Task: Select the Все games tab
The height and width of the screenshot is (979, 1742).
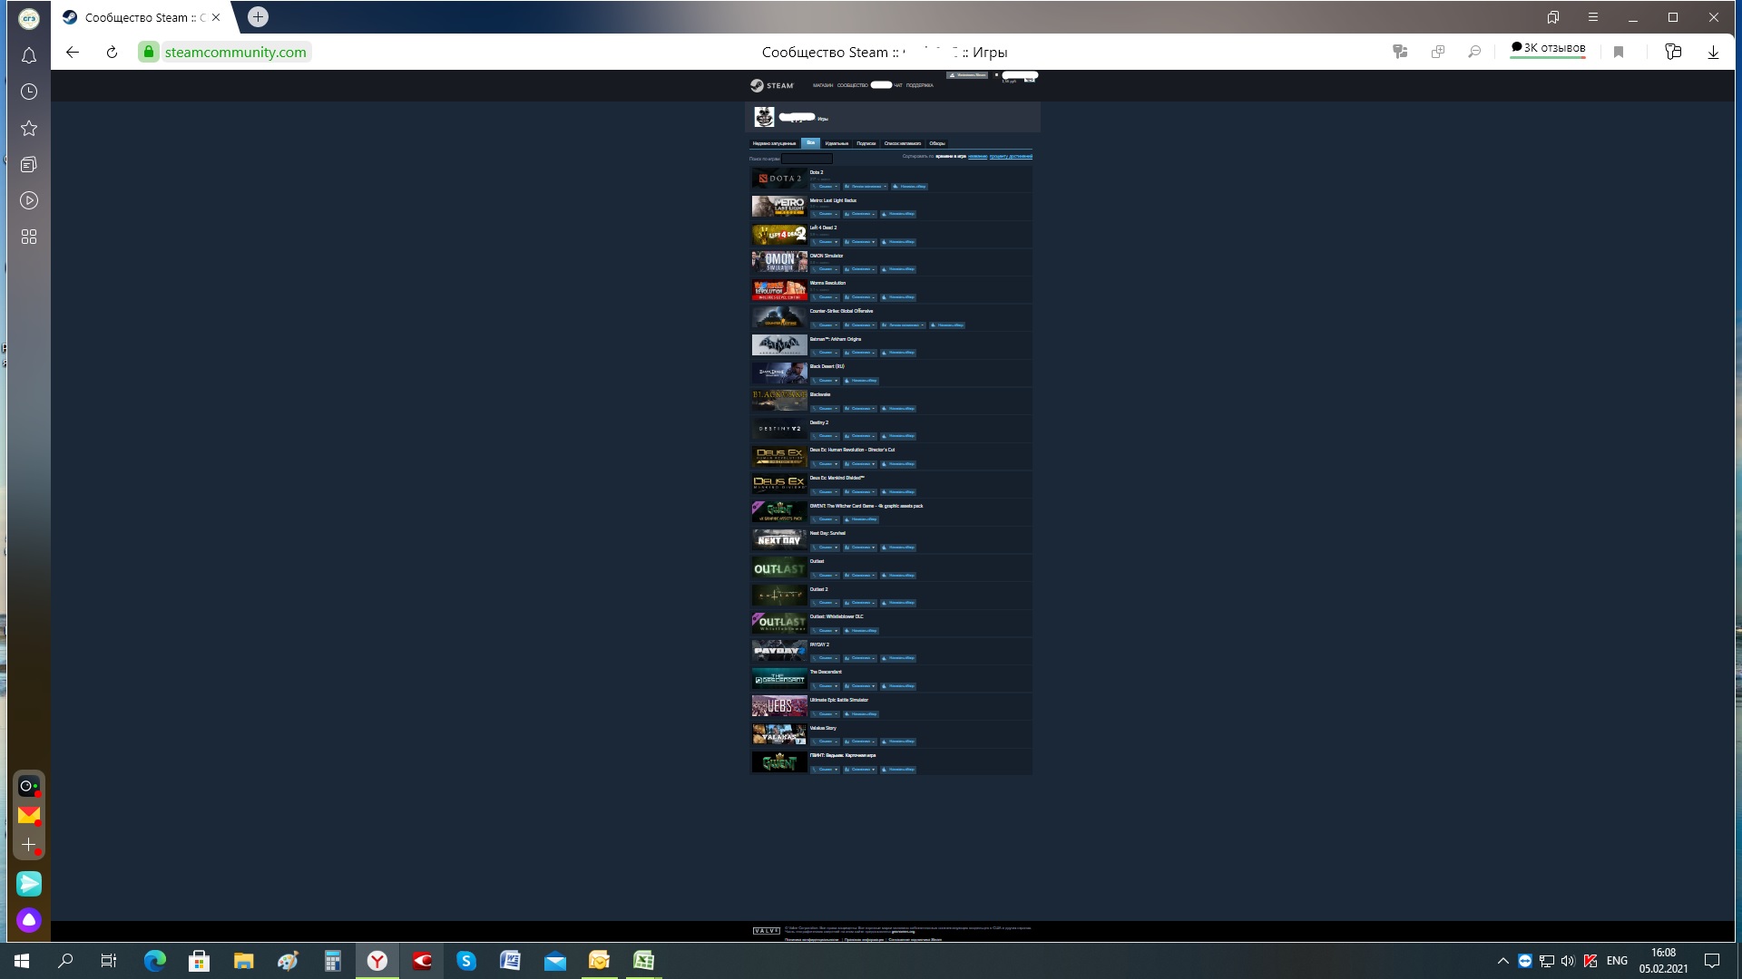Action: pos(810,143)
